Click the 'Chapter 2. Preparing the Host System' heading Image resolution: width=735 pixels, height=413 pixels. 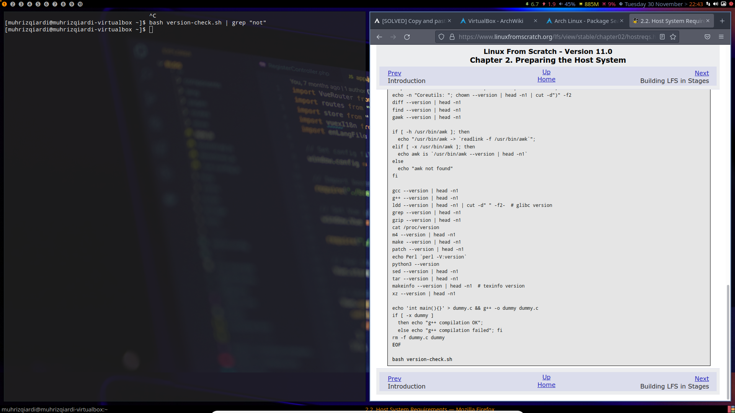click(x=548, y=60)
